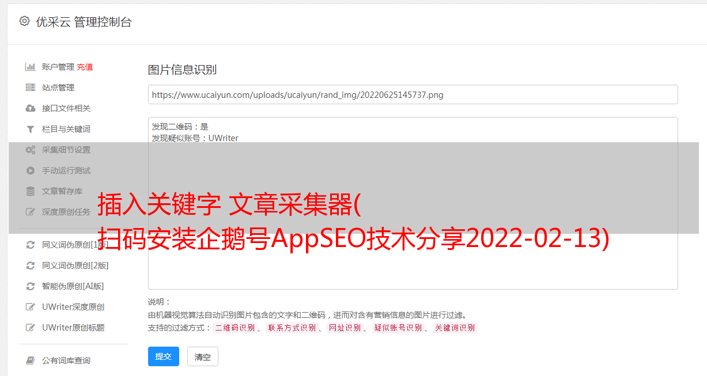707x376 pixels.
Task: Open 文章暂存库 menu item
Action: tap(62, 191)
